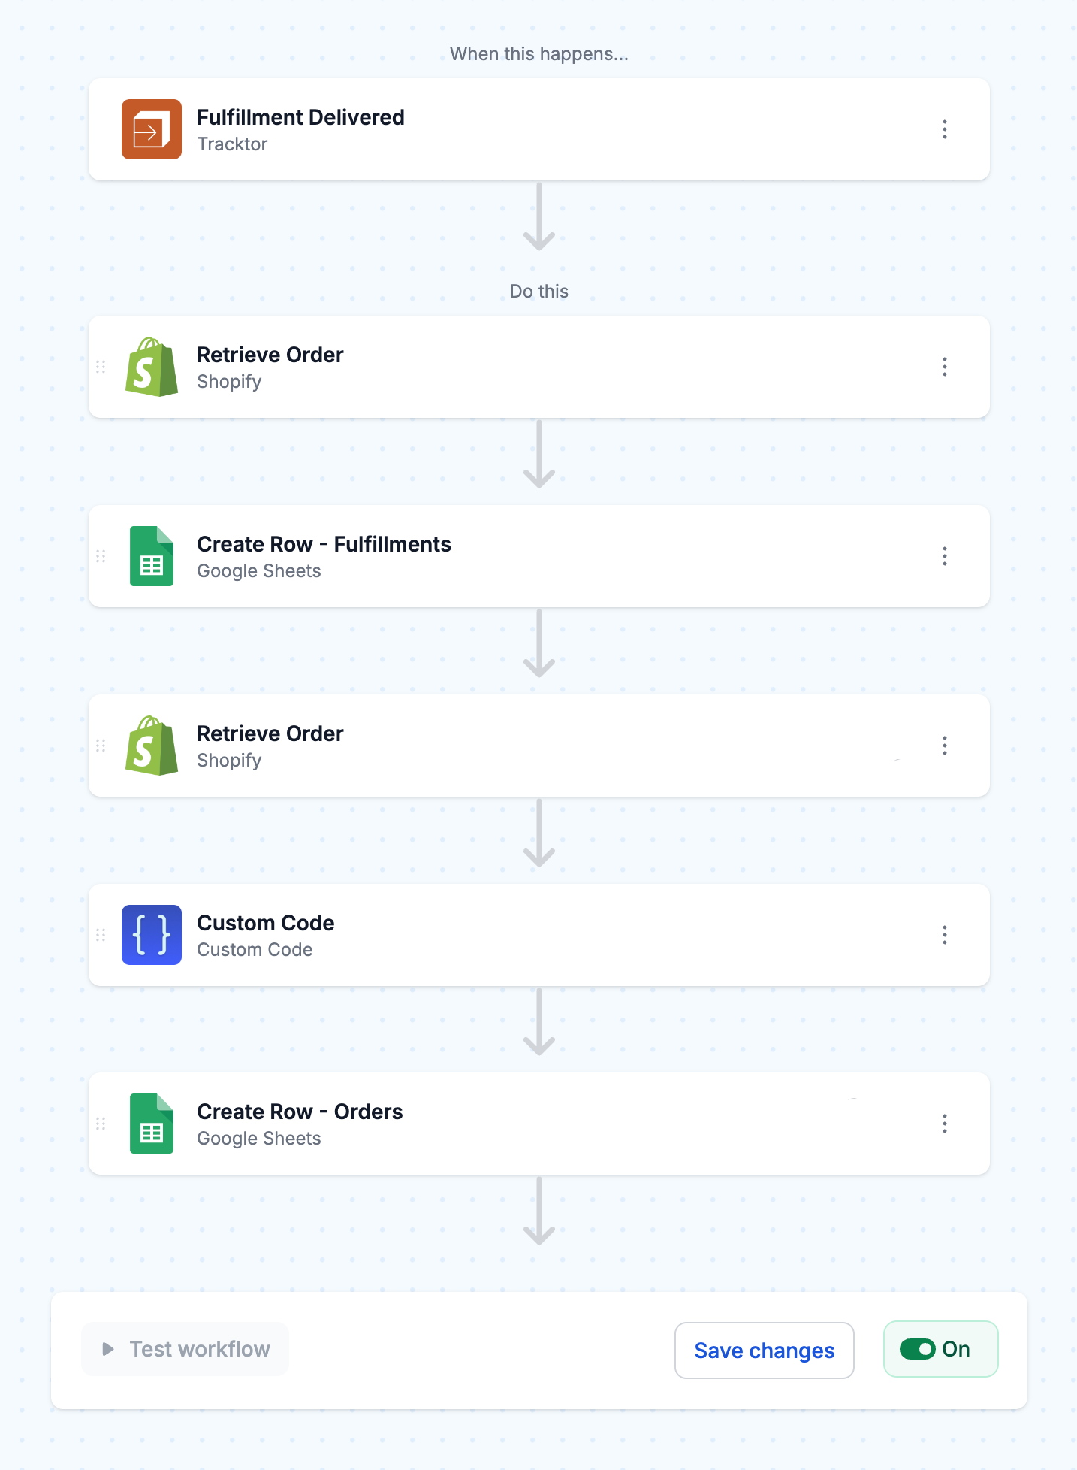Viewport: 1077px width, 1470px height.
Task: Open the three-dot menu for Create Row - Fulfillments
Action: (945, 556)
